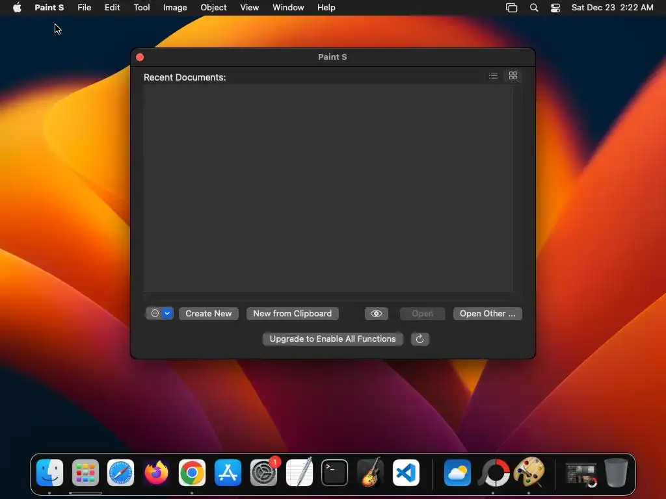Click the Open Other ... button
Image resolution: width=666 pixels, height=499 pixels.
(x=487, y=314)
